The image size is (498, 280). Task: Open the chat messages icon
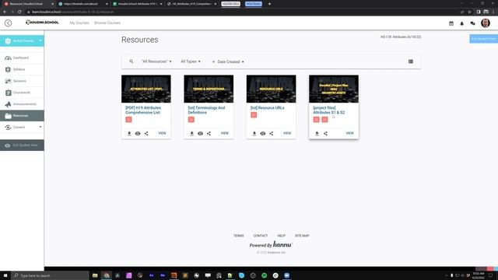click(472, 23)
